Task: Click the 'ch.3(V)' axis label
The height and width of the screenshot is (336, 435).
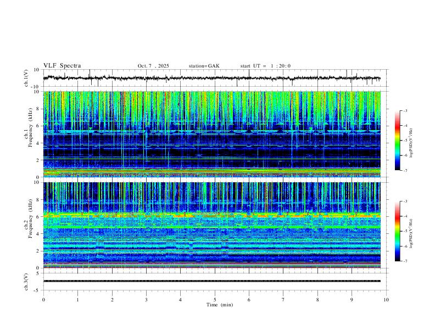Action: [x=26, y=282]
